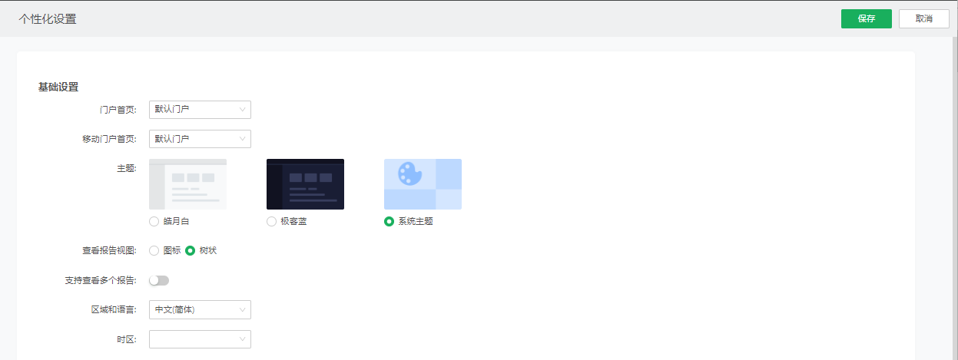The width and height of the screenshot is (958, 360).
Task: Click the 系统主题 palette thumbnail
Action: pyautogui.click(x=423, y=184)
